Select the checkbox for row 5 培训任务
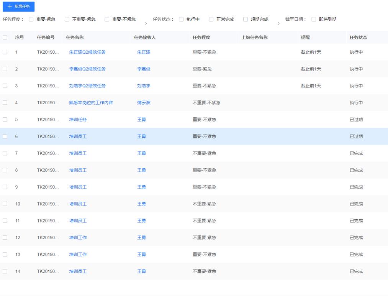Viewport: 388px width, 296px height. coord(5,119)
